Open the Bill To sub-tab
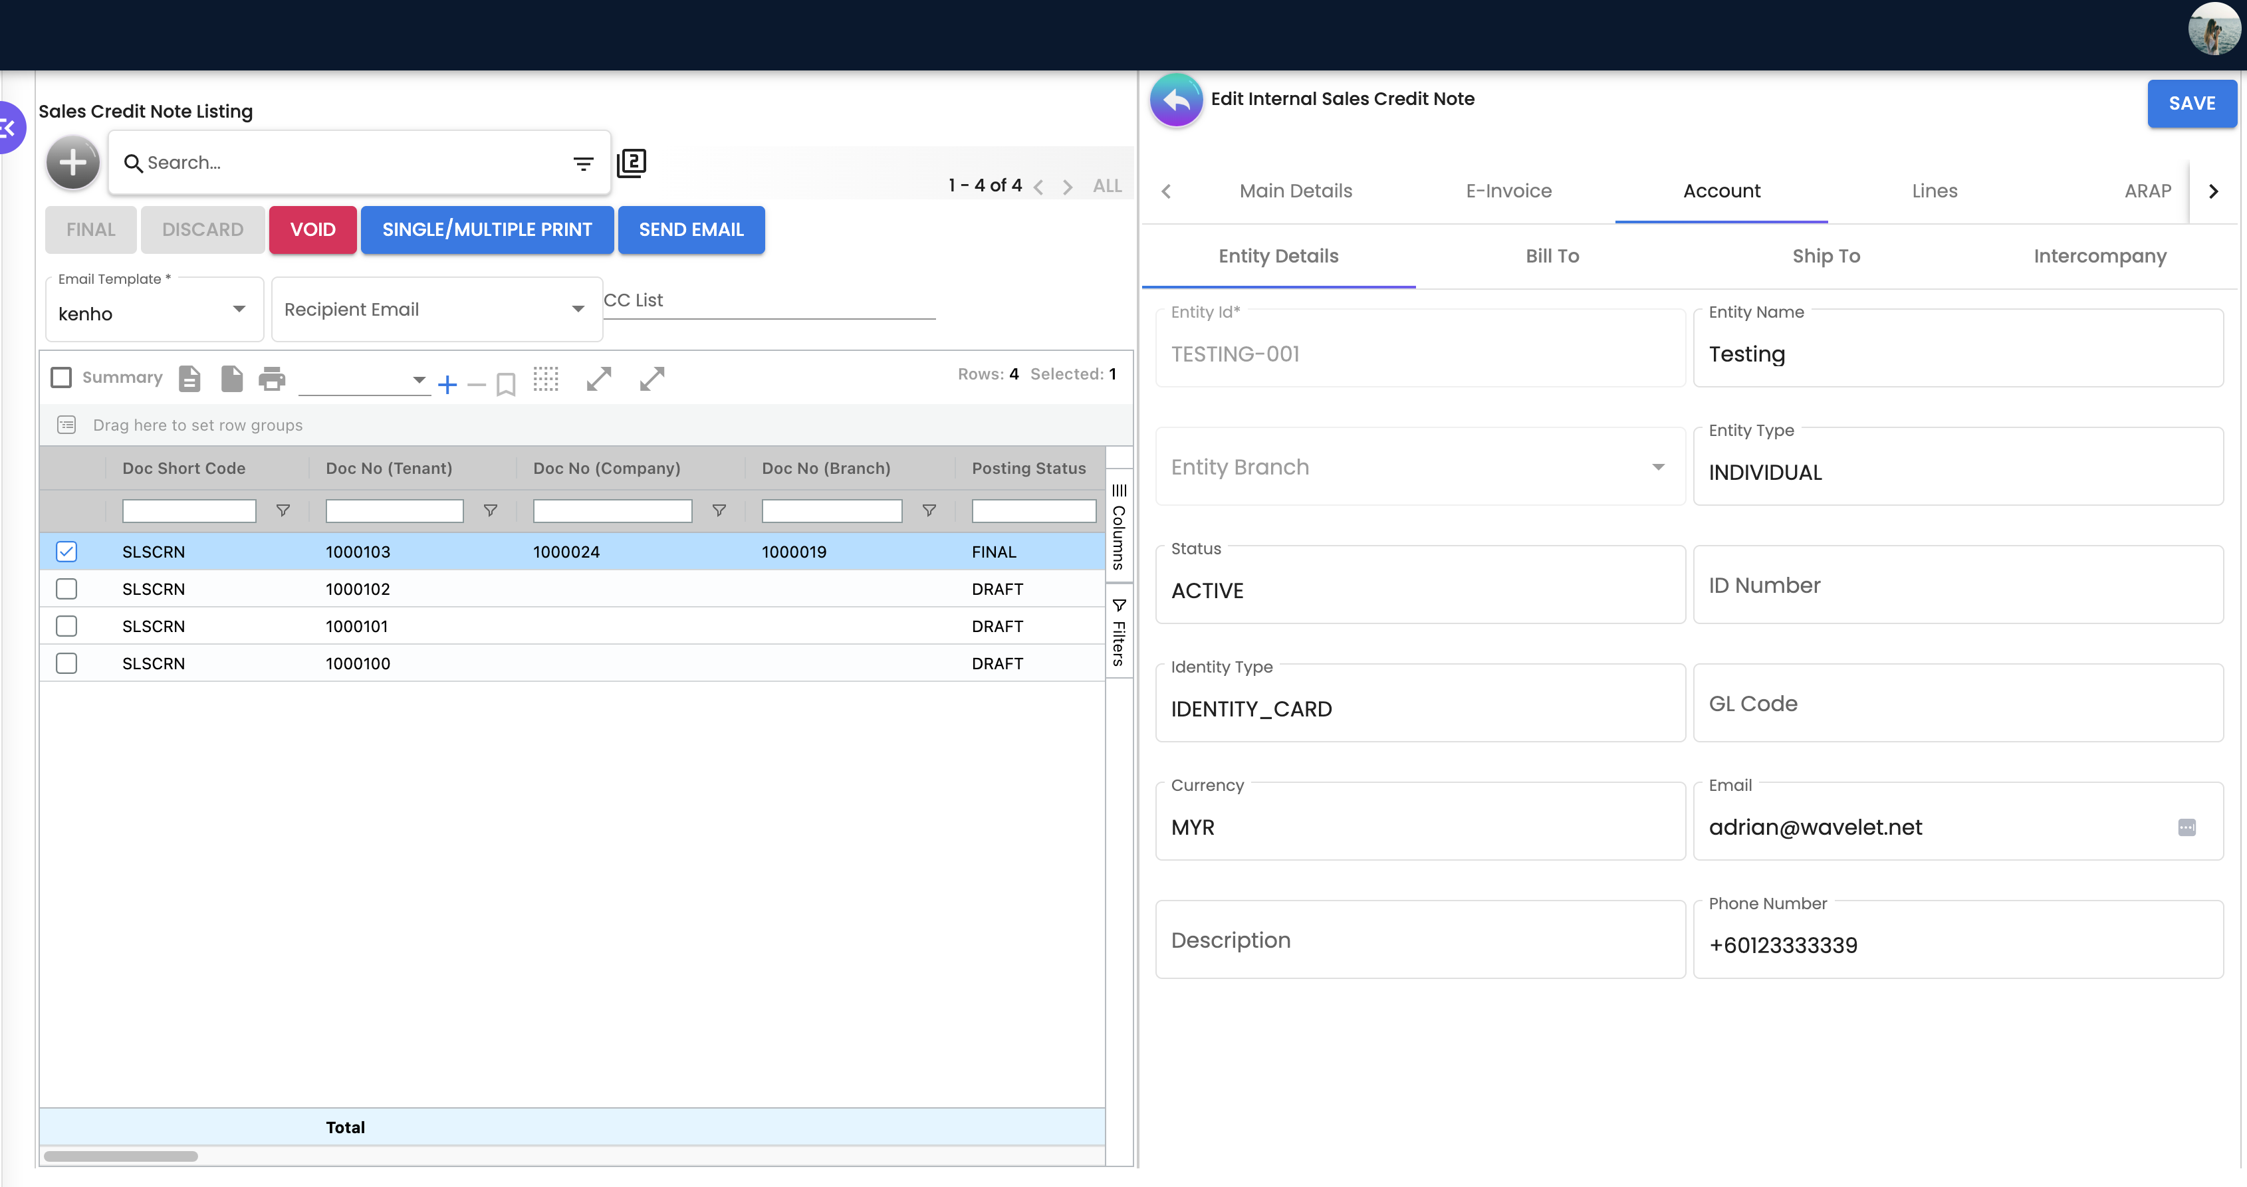 [x=1552, y=257]
